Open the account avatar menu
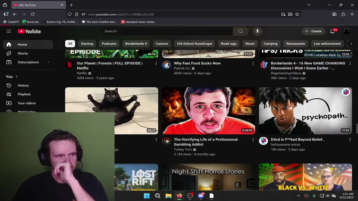Screen dimensions: 358x201 [347, 31]
